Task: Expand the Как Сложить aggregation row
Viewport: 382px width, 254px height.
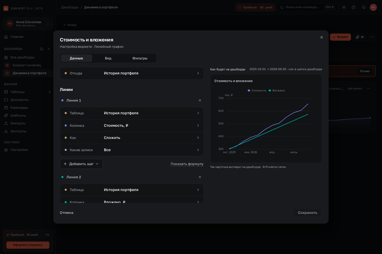Action: point(132,138)
